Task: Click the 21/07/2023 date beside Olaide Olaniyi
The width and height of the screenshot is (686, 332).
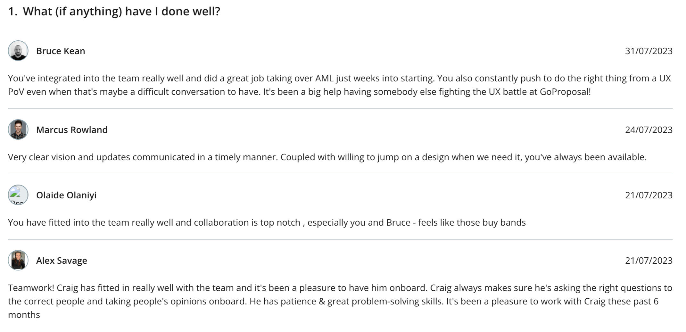Action: 649,195
